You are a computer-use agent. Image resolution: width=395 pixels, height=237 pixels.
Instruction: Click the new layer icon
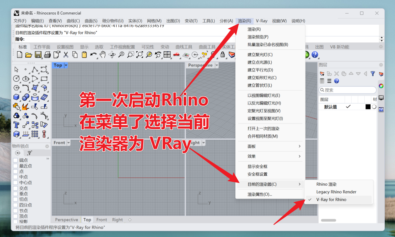point(322,74)
